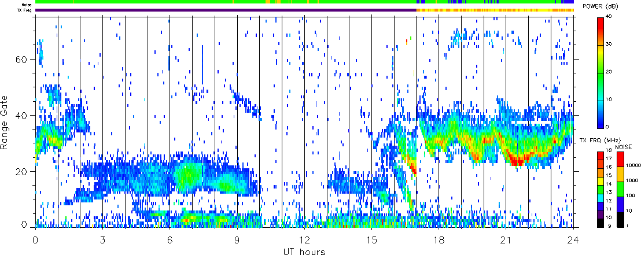Click the small 'Noise' label at top-left strip
Image resolution: width=641 pixels, height=255 pixels.
coord(28,4)
